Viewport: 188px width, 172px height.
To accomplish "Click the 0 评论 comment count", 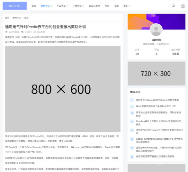I will [28, 32].
